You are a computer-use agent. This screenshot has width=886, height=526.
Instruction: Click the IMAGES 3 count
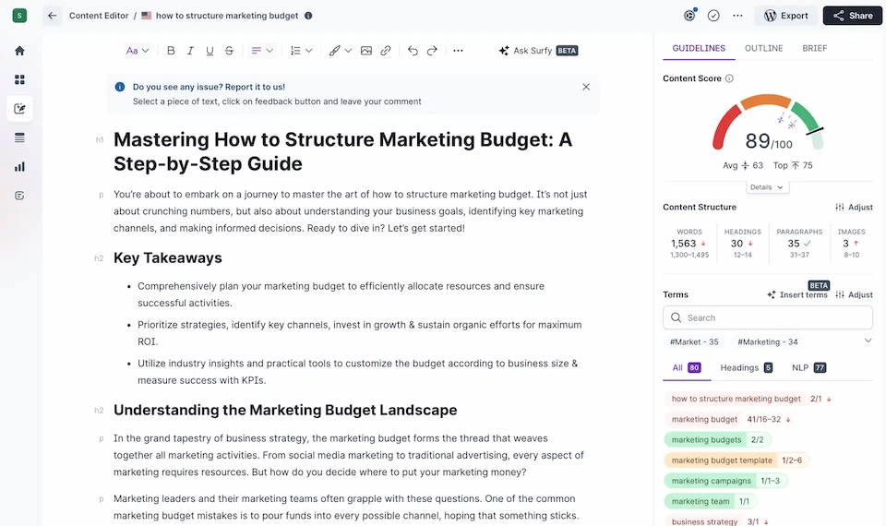coord(851,244)
